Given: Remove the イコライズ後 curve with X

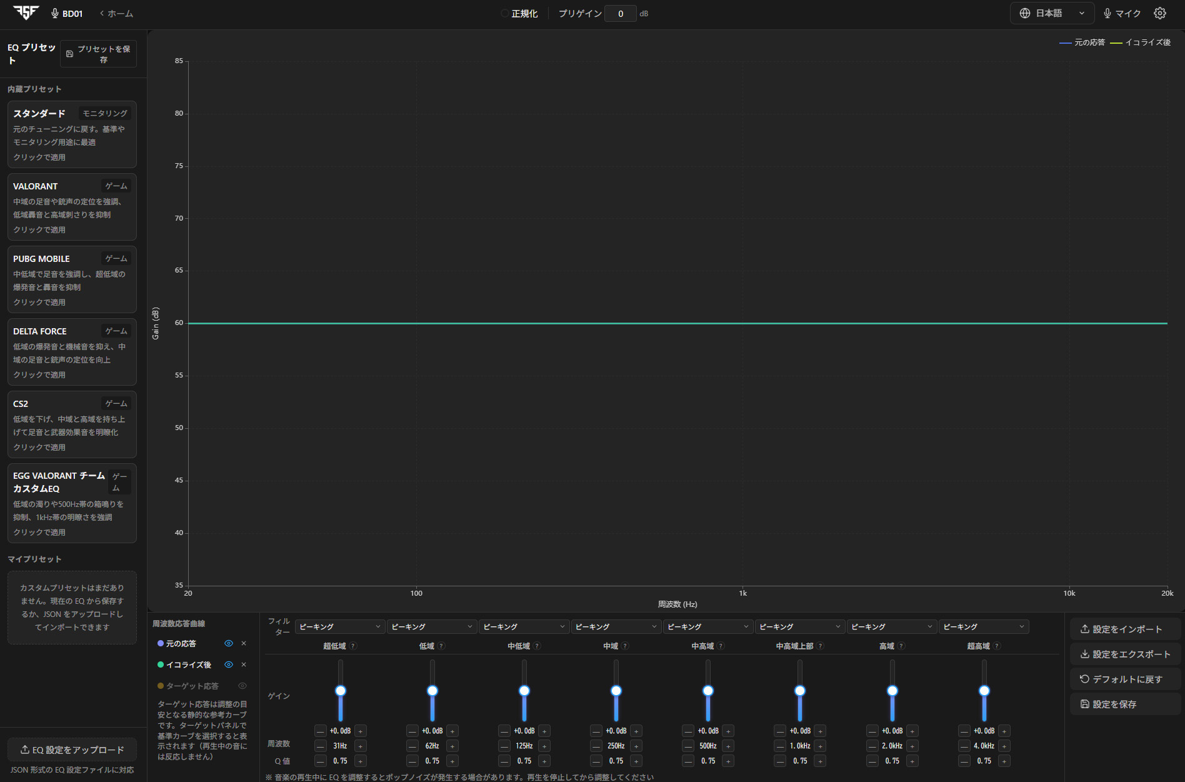Looking at the screenshot, I should click(x=244, y=664).
